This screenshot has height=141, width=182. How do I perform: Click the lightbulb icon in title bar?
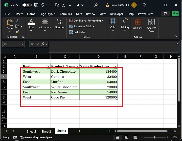pyautogui.click(x=144, y=5)
